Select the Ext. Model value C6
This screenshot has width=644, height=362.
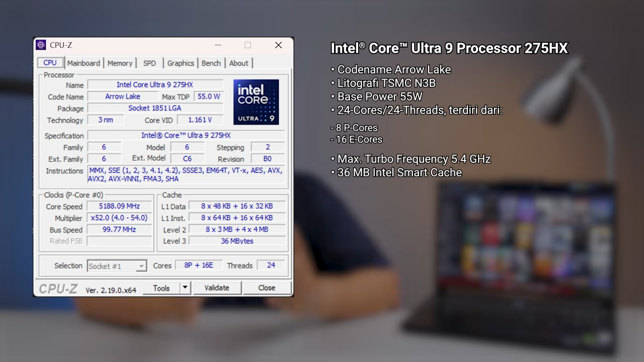pyautogui.click(x=187, y=159)
